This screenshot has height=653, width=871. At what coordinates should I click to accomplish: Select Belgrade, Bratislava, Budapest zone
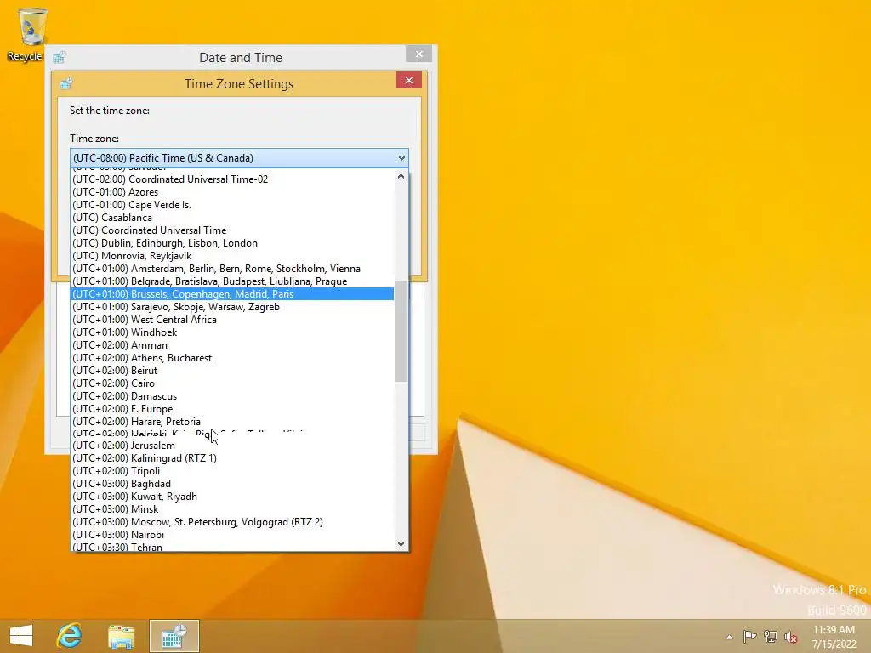click(x=232, y=281)
